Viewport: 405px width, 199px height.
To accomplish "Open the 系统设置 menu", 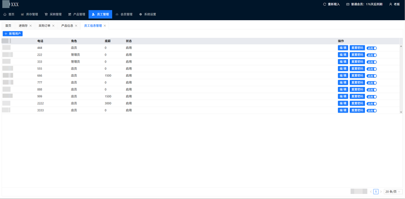I will pos(148,15).
